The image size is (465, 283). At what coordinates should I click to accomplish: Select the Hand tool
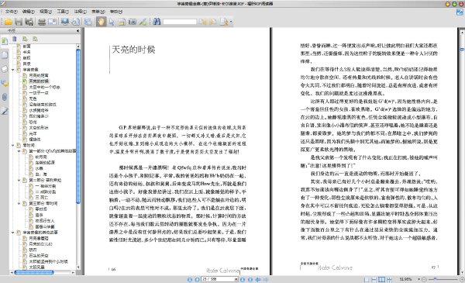[x=101, y=22]
